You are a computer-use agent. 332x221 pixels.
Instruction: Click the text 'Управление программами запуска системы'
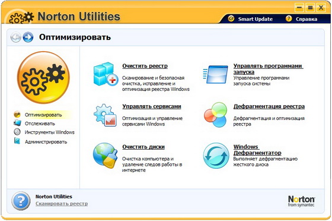coord(261,81)
